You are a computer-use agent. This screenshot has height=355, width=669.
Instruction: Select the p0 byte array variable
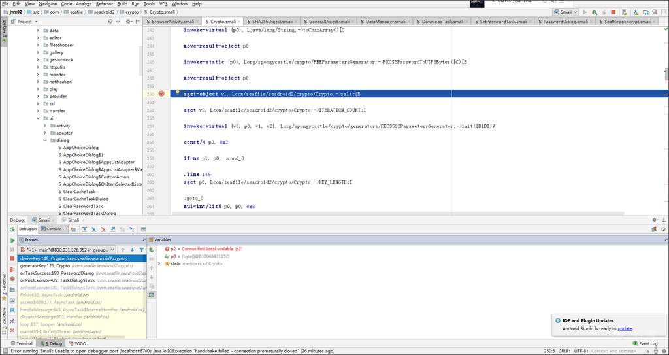197,256
